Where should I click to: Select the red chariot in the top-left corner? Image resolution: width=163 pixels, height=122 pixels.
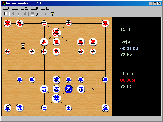(8, 23)
